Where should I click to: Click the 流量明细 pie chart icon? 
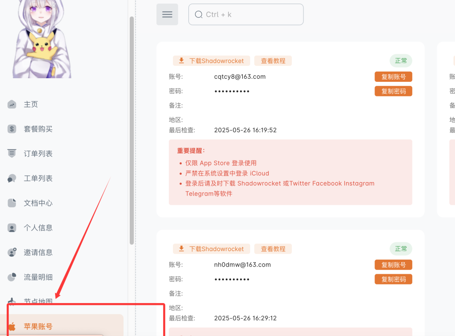pos(12,277)
